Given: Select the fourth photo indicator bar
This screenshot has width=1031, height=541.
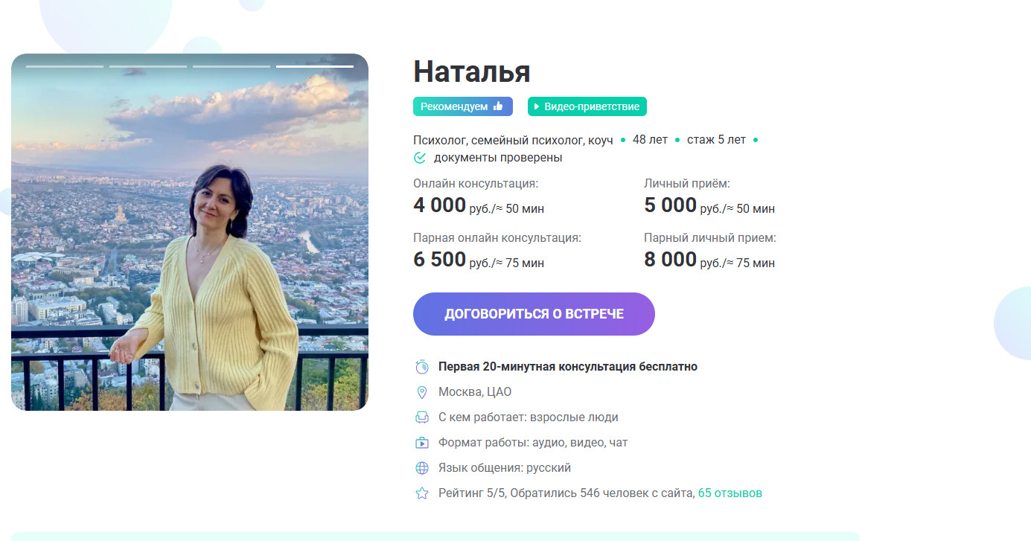Looking at the screenshot, I should click(x=315, y=66).
